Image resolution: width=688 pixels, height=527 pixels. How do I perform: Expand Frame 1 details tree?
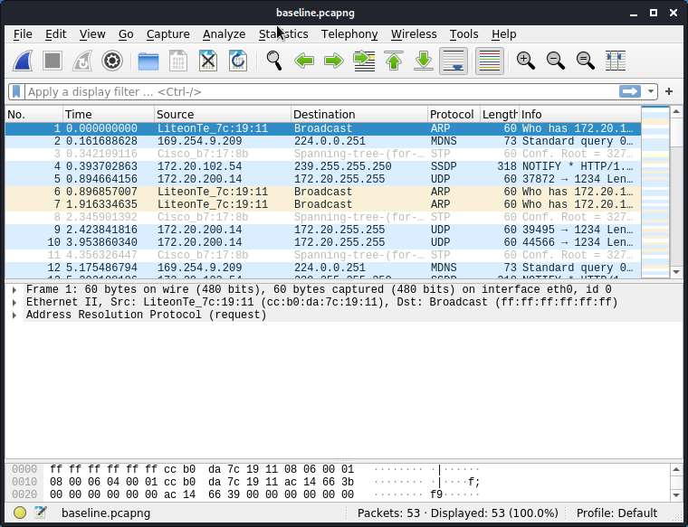coord(14,289)
